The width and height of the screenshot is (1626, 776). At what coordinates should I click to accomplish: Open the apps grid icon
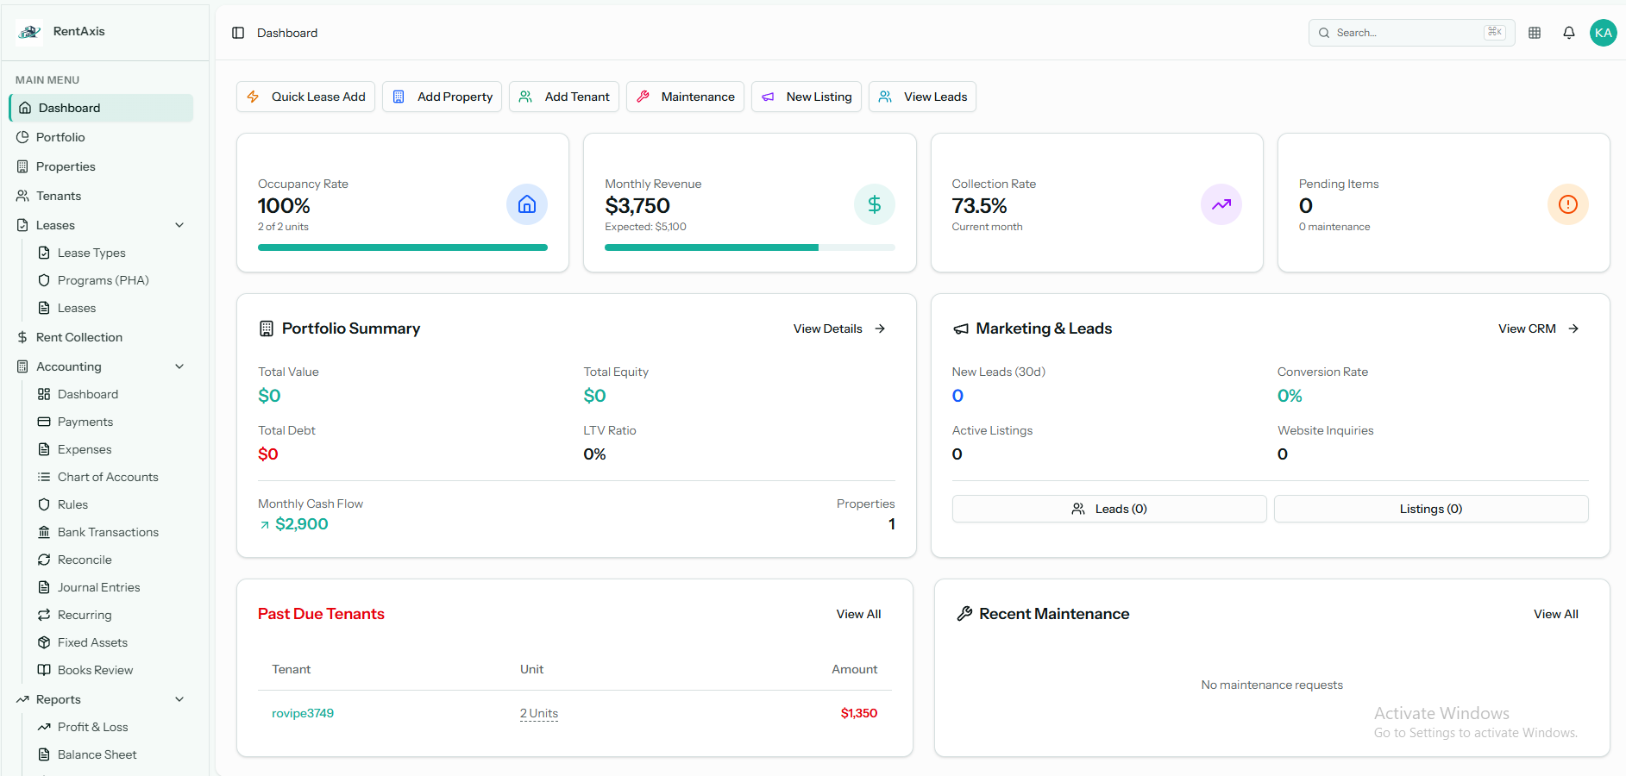pos(1534,33)
